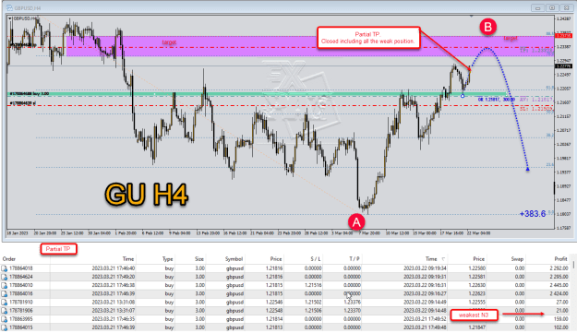577x333 pixels.
Task: Click the profit value 102.00
Action: click(x=560, y=327)
